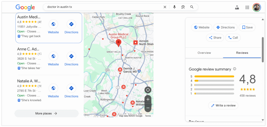Click the GREAT HILLS map label

pos(114,52)
